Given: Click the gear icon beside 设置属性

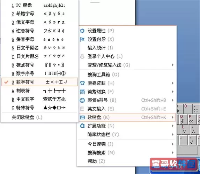Looking at the screenshot, I should coord(82,31).
